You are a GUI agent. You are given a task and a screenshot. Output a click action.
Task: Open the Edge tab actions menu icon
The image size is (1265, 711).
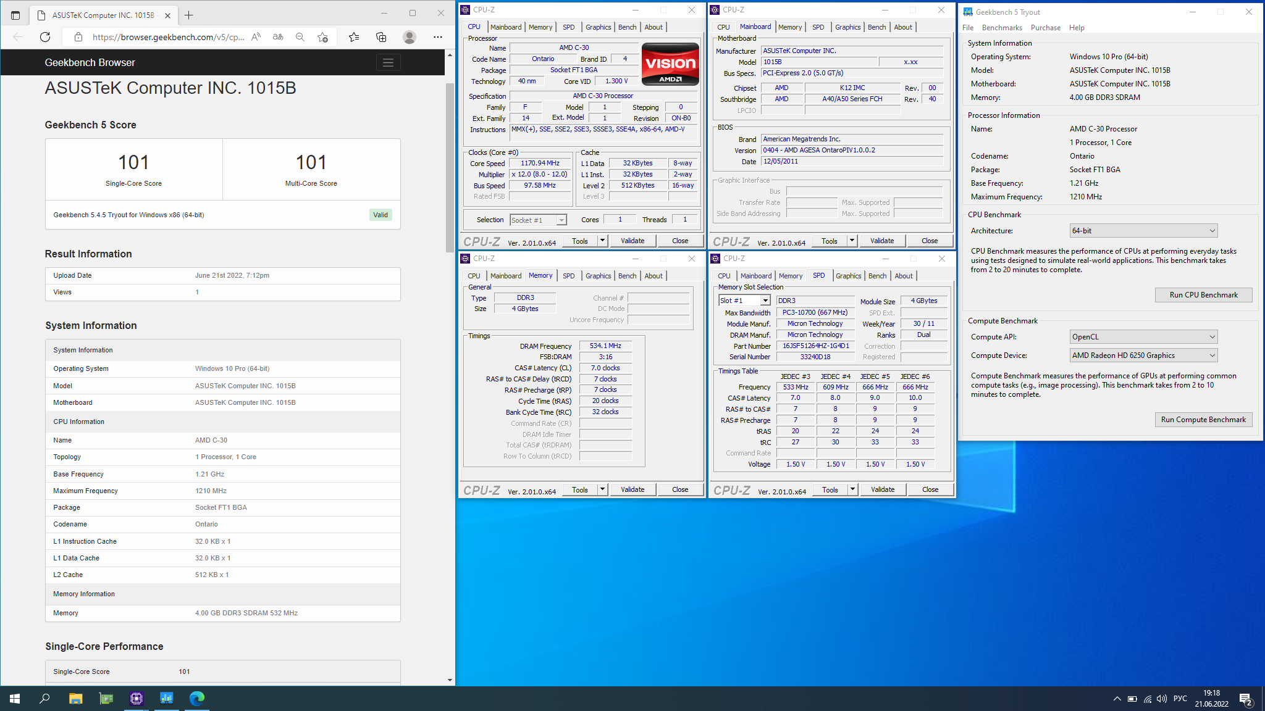click(x=15, y=15)
